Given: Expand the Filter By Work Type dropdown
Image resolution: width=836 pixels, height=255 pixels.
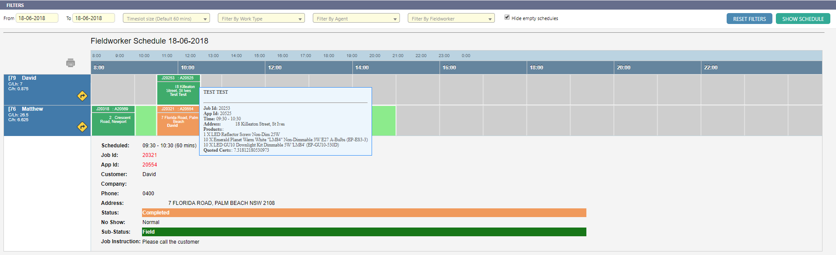Looking at the screenshot, I should pos(261,18).
